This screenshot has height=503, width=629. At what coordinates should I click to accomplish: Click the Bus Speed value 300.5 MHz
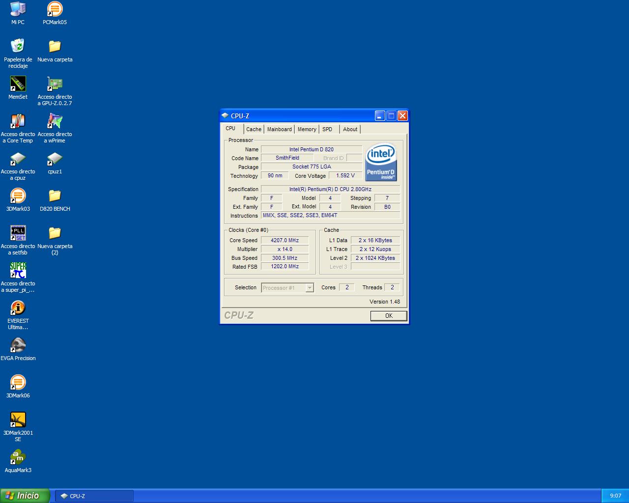(x=285, y=258)
